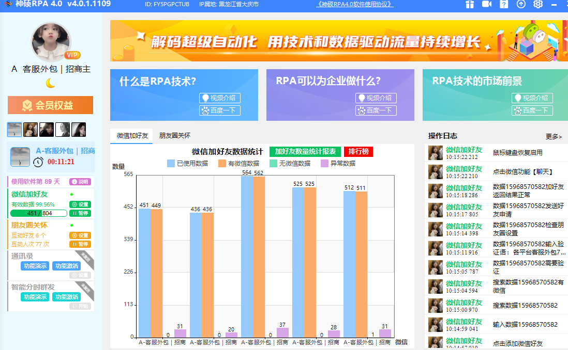Click 功能演示 under 通讯录
This screenshot has width=568, height=350.
coord(35,266)
